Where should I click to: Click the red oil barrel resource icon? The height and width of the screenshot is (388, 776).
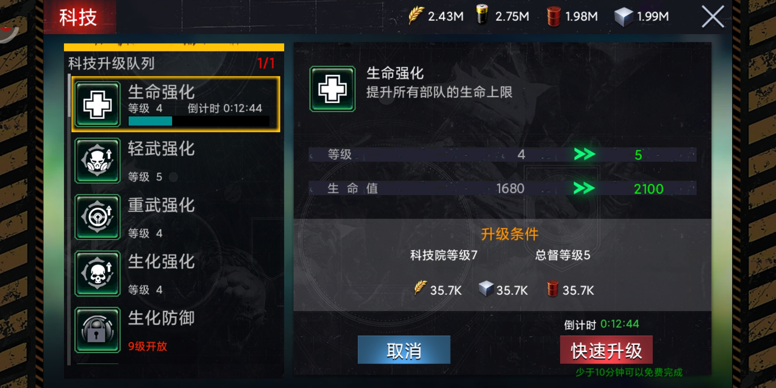tap(554, 16)
